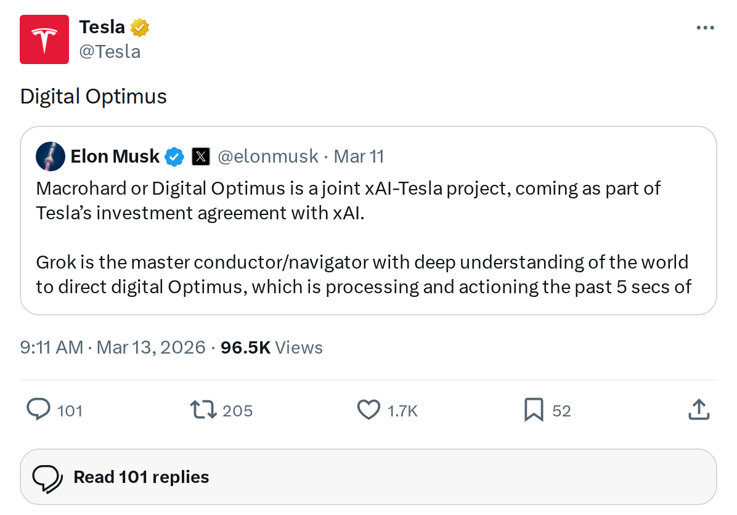The width and height of the screenshot is (737, 515).
Task: Open the more options menu with three dots
Action: [x=704, y=27]
